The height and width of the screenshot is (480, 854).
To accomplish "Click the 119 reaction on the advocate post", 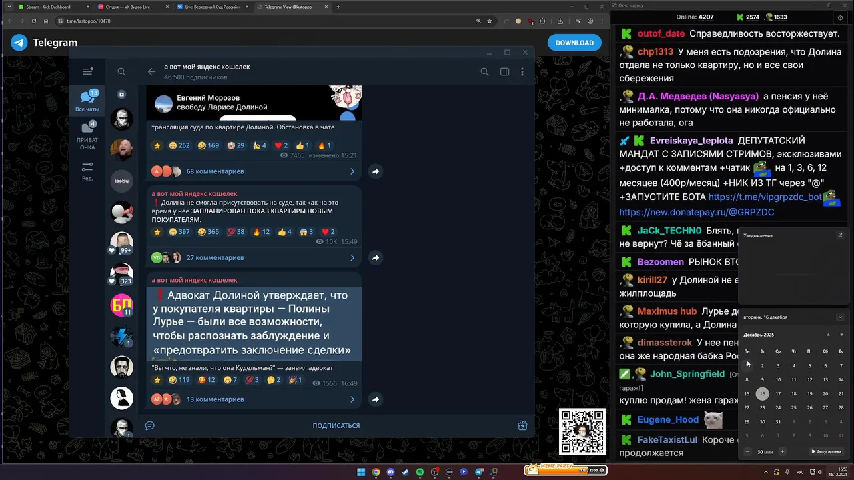I will (179, 380).
